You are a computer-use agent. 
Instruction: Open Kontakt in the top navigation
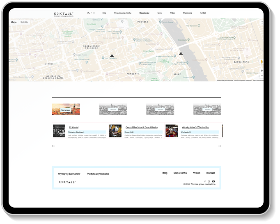(x=203, y=13)
